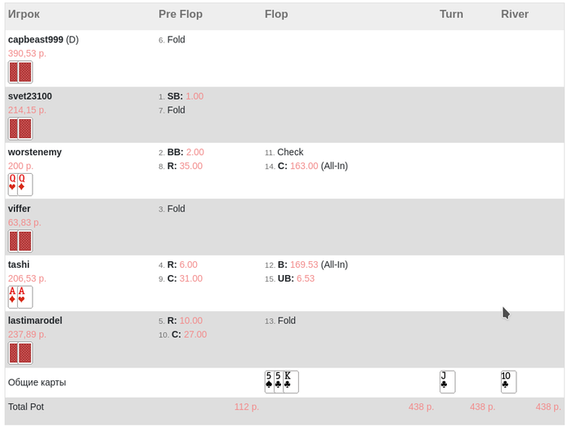Select tashi's Ace of diamonds card
This screenshot has height=431, width=572.
pyautogui.click(x=13, y=297)
